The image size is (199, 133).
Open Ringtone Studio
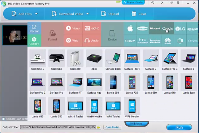point(133,2)
